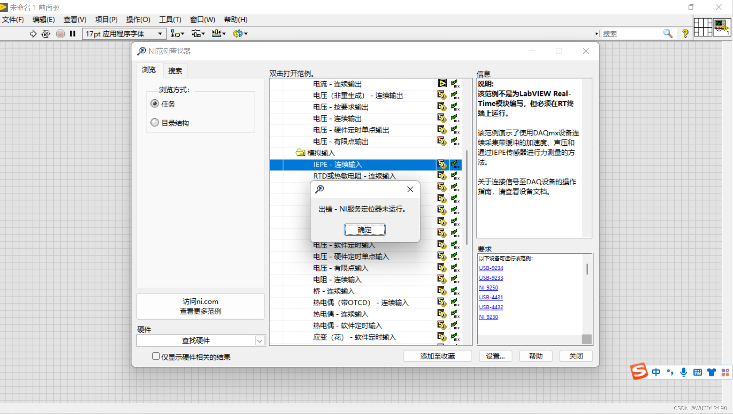Open the USB-4431 device link
This screenshot has height=414, width=733.
[x=491, y=297]
